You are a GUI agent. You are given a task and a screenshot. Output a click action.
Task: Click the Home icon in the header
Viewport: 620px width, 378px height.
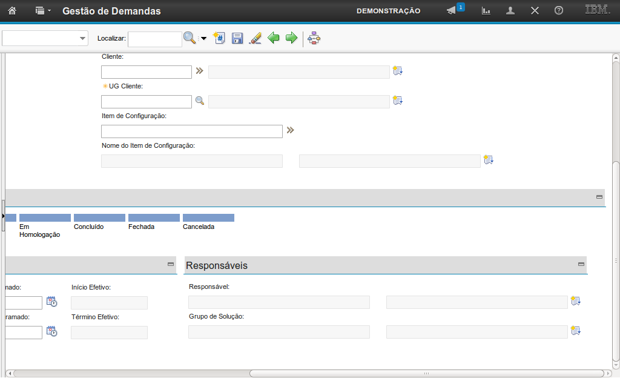tap(12, 11)
